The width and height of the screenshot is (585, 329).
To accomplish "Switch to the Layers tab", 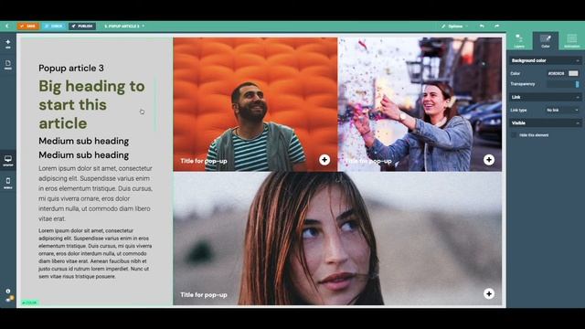I will pos(519,41).
